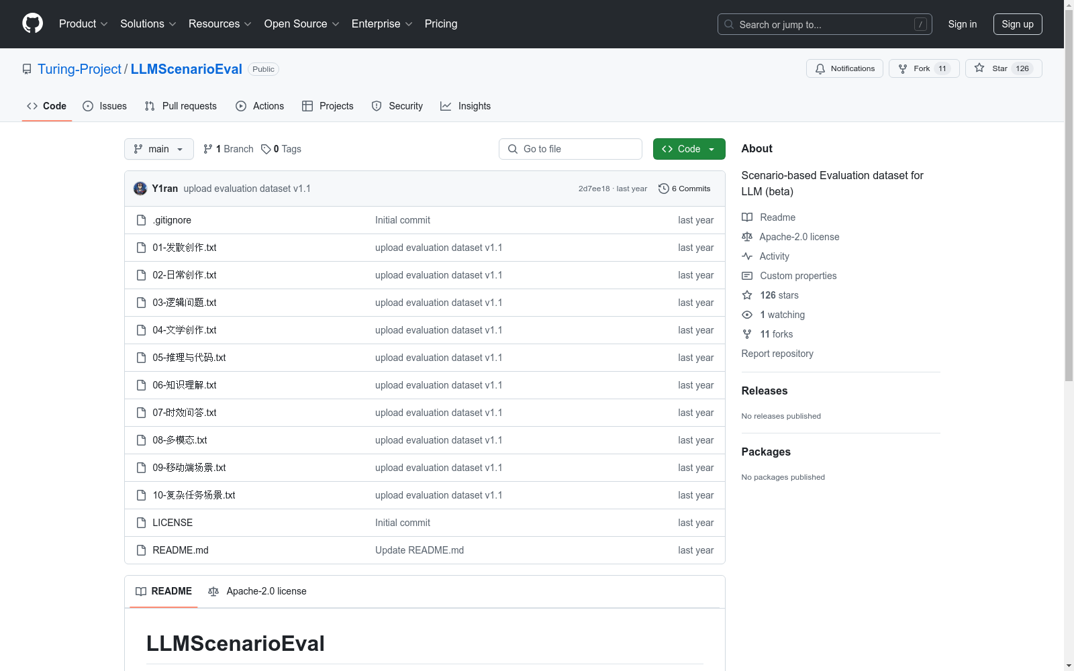This screenshot has height=671, width=1074.
Task: Click the file icon for .gitignore
Action: (x=141, y=220)
